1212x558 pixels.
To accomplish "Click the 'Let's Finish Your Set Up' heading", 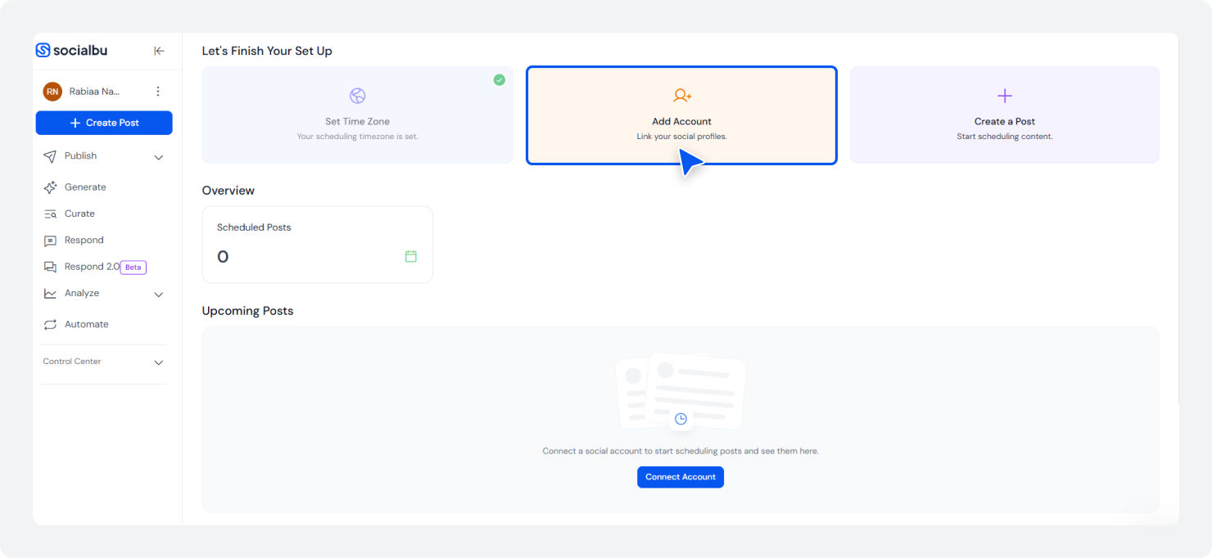I will 267,51.
